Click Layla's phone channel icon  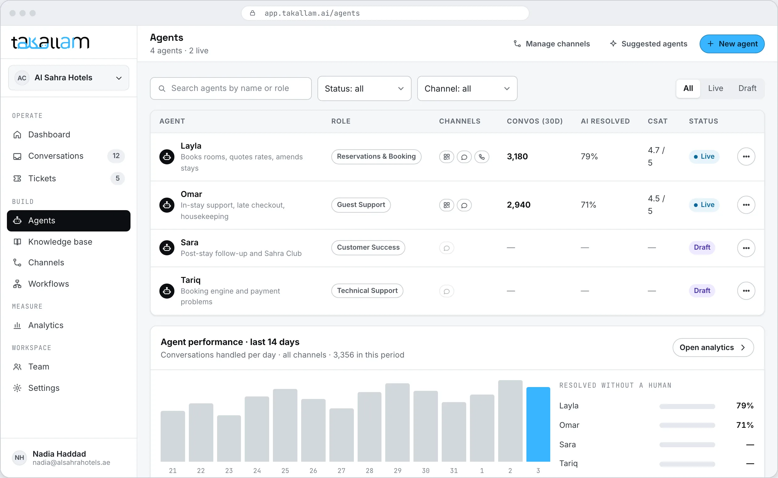click(x=482, y=157)
